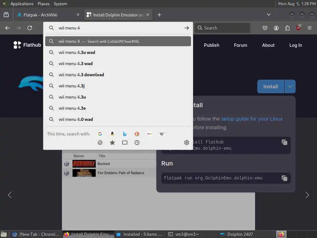The image size is (317, 238).
Task: Copy the flatpak run command
Action: click(x=284, y=178)
